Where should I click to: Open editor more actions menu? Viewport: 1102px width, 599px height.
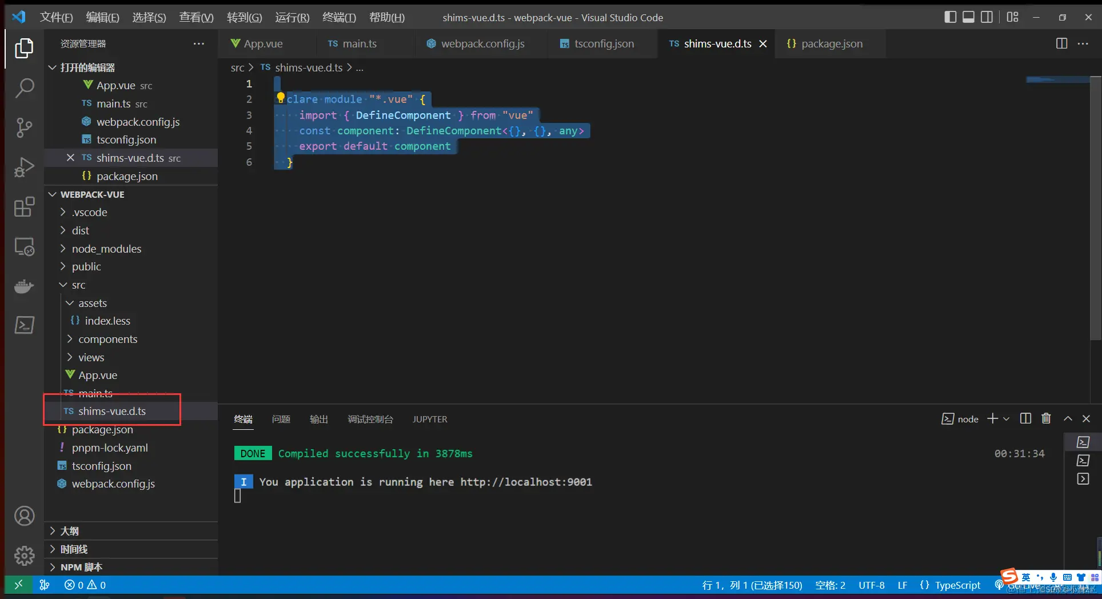1083,43
